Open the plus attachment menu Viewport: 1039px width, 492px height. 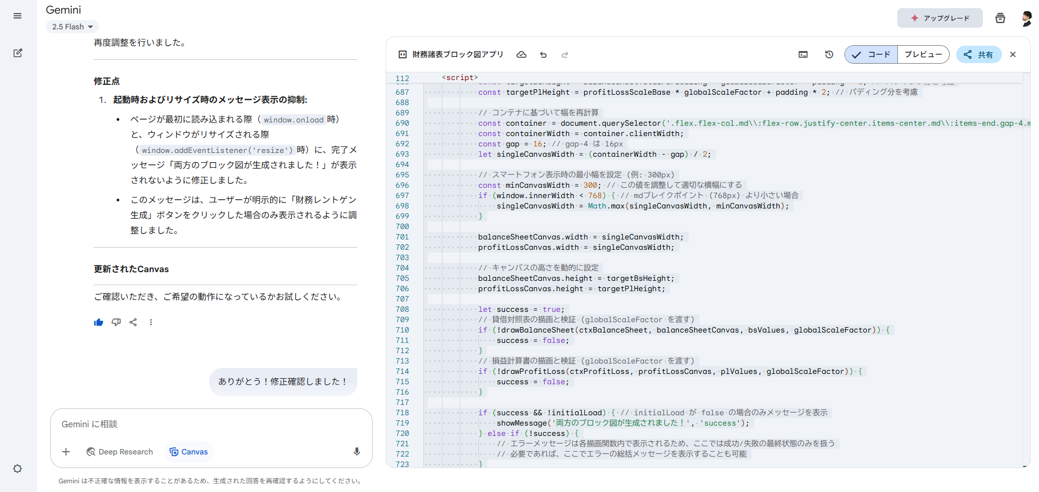point(66,452)
